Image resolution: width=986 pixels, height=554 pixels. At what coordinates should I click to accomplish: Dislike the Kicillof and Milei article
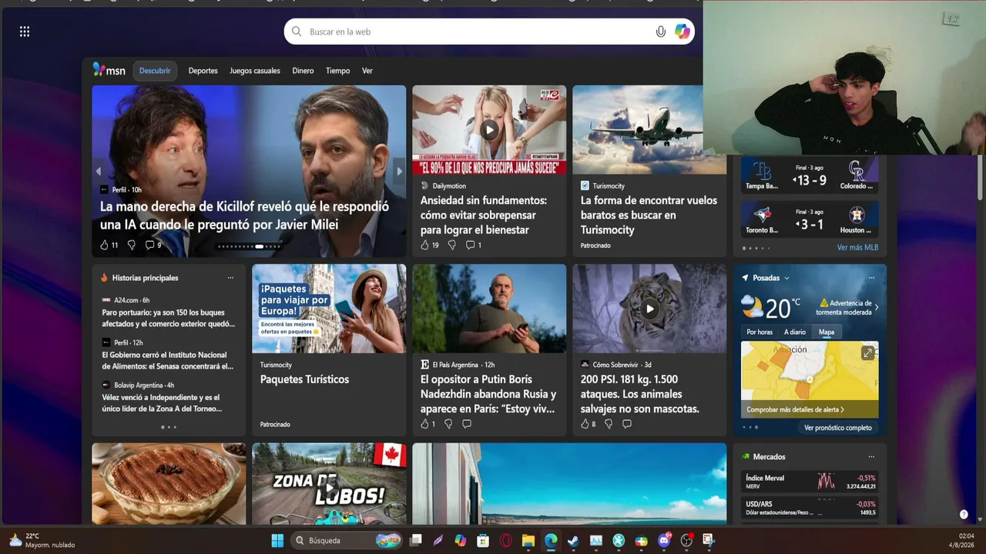pos(131,245)
